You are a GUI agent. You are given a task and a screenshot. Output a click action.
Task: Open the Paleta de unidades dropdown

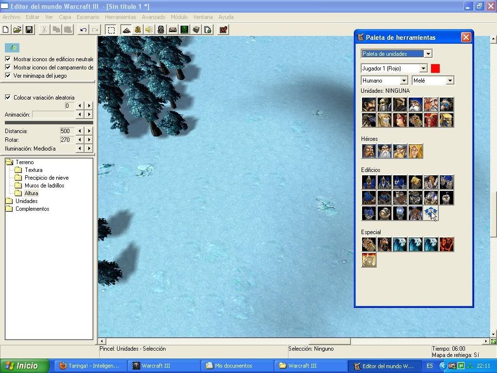pyautogui.click(x=428, y=53)
